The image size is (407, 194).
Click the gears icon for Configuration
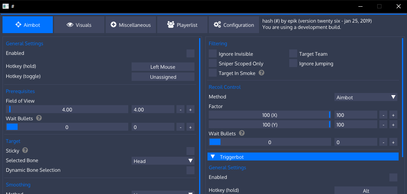217,25
